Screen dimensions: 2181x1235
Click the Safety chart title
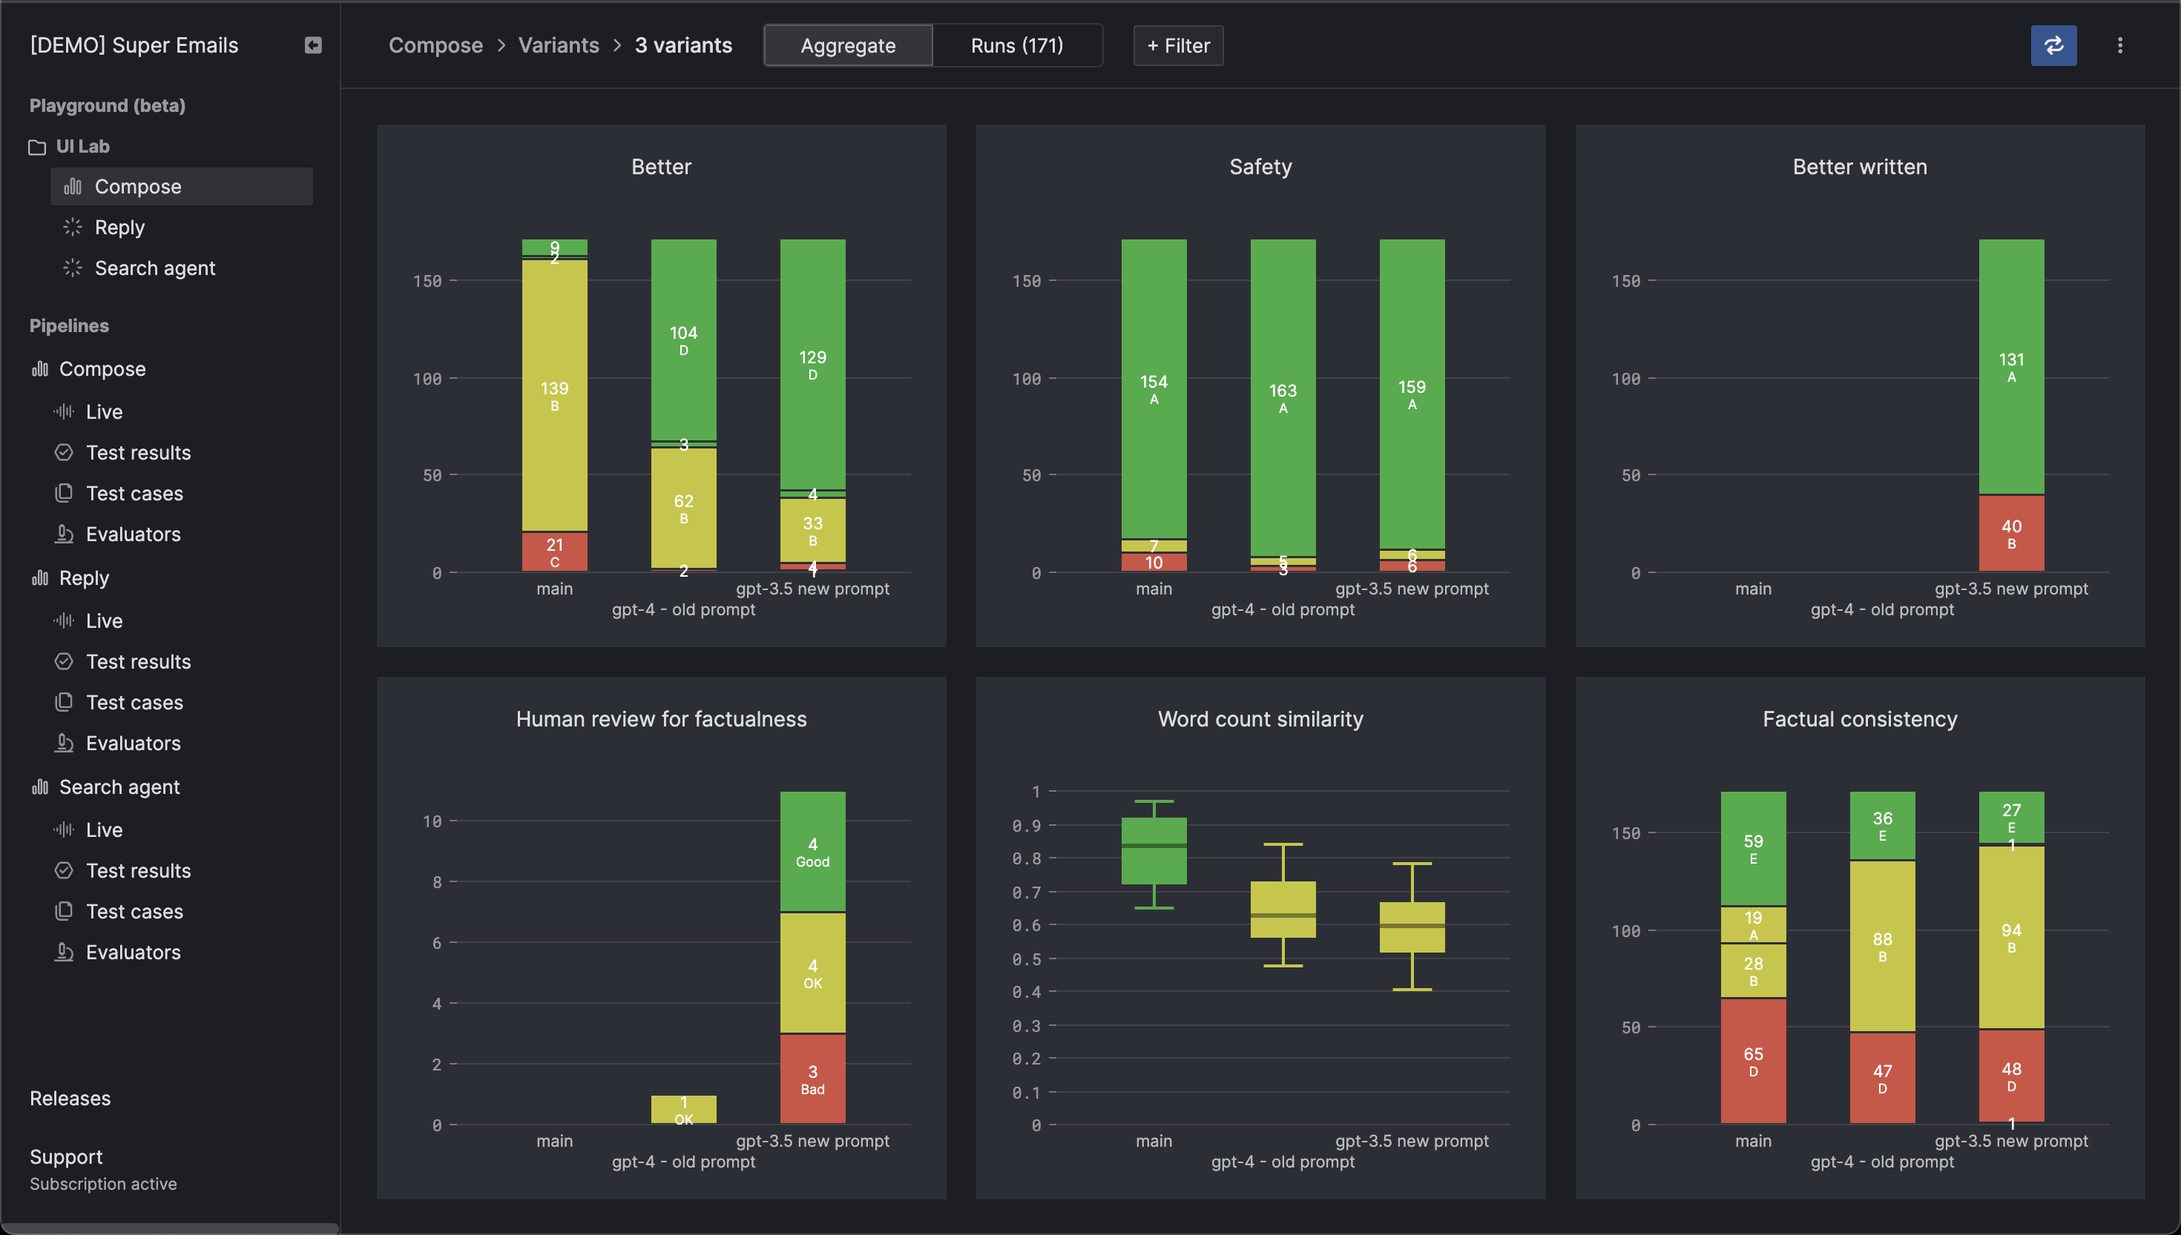1260,167
